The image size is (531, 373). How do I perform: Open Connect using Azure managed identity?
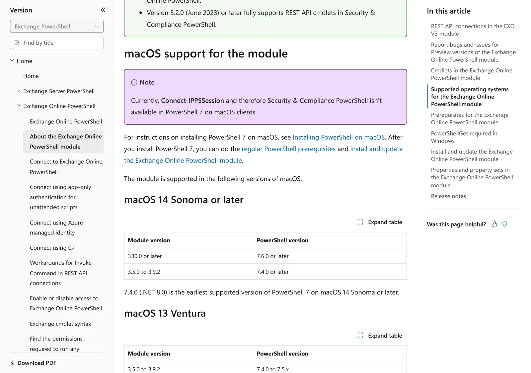(x=56, y=228)
